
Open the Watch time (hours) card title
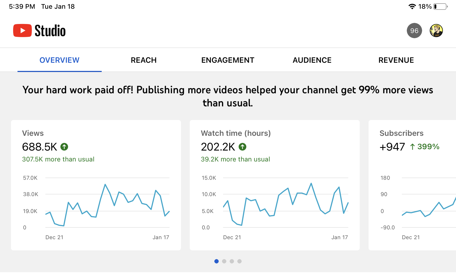236,133
